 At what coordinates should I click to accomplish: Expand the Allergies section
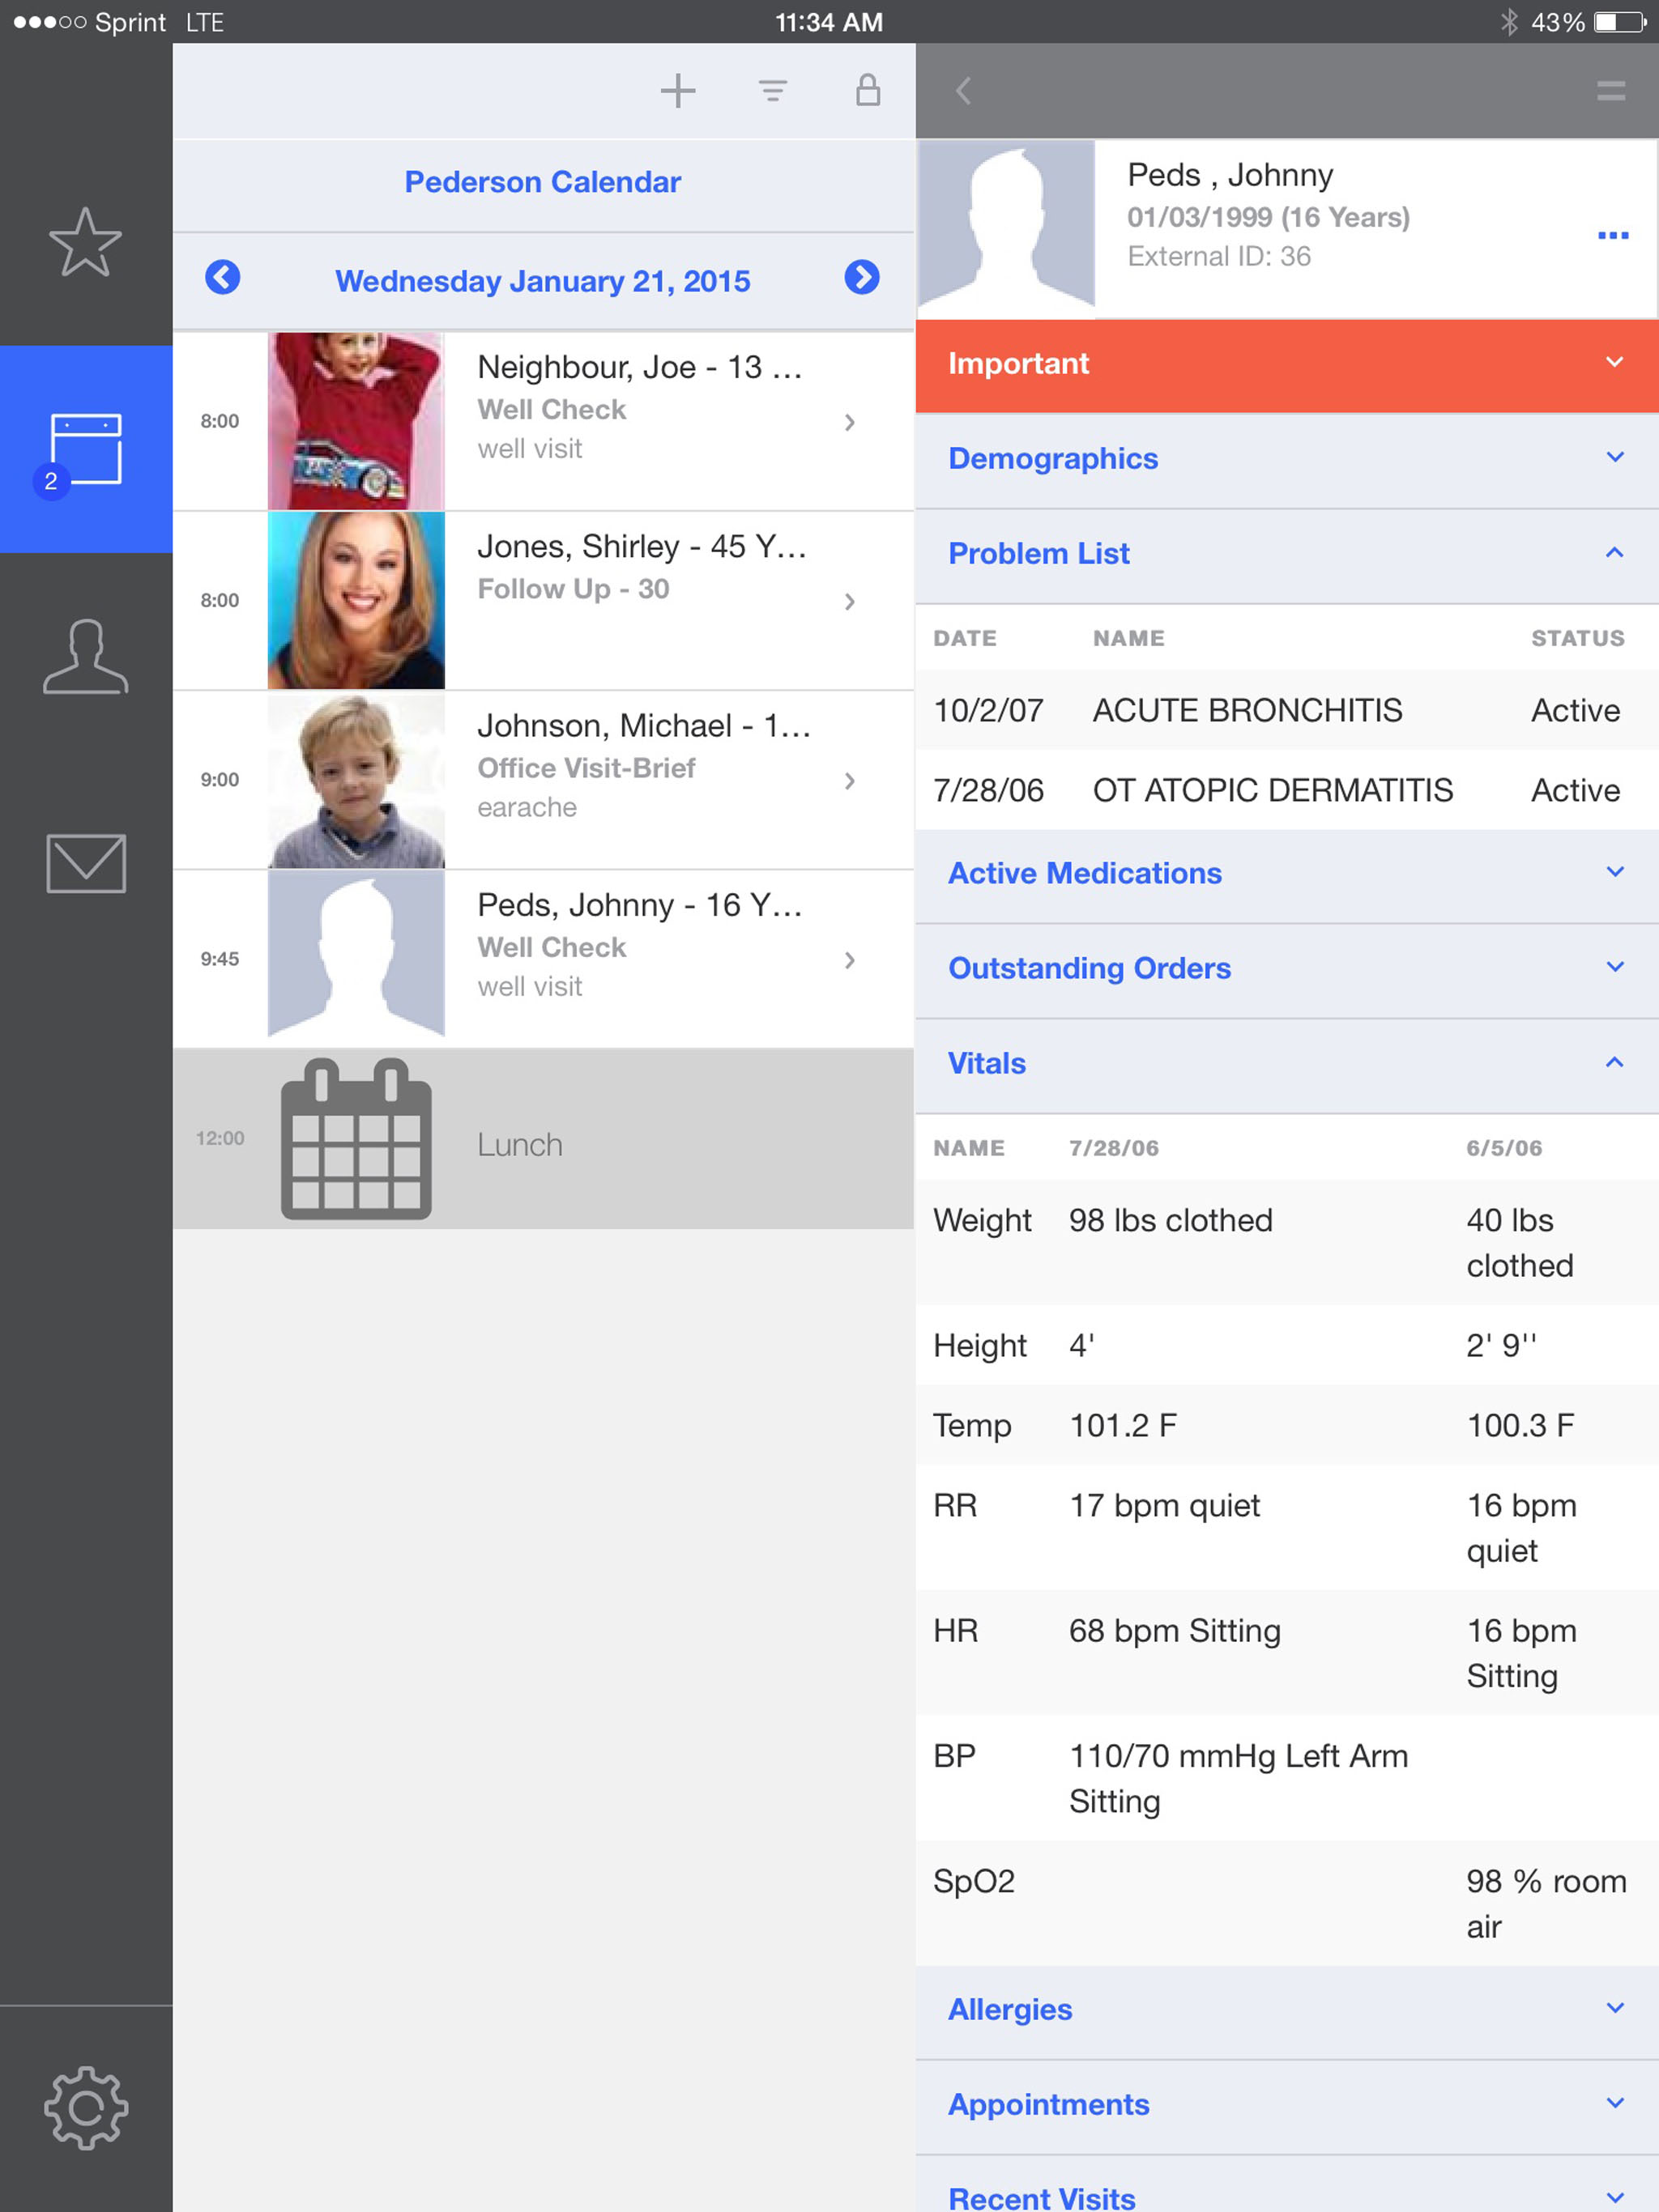[1286, 2010]
